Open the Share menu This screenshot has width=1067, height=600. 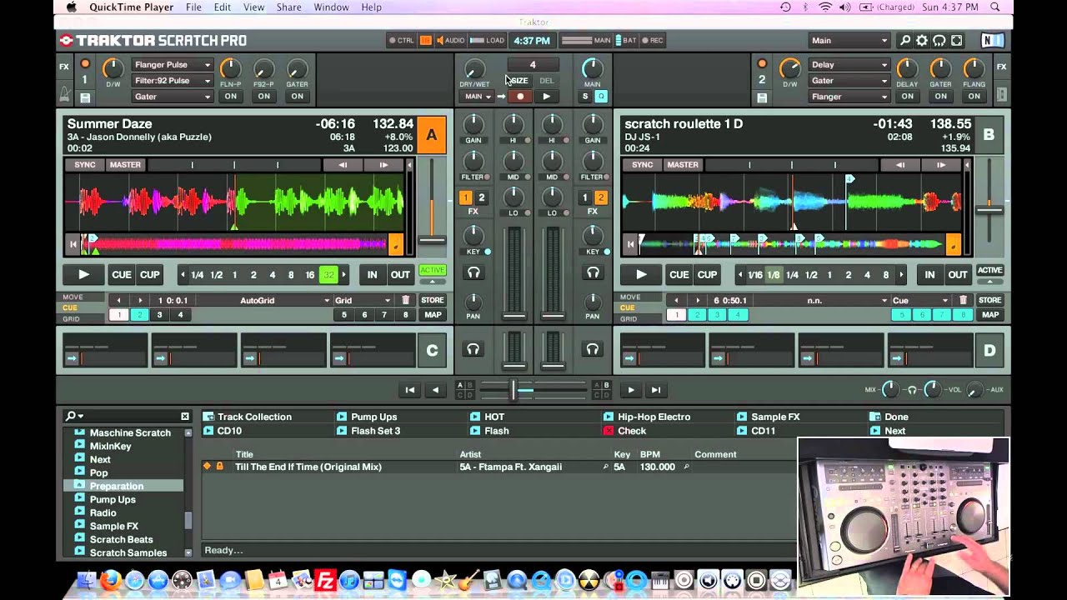289,7
